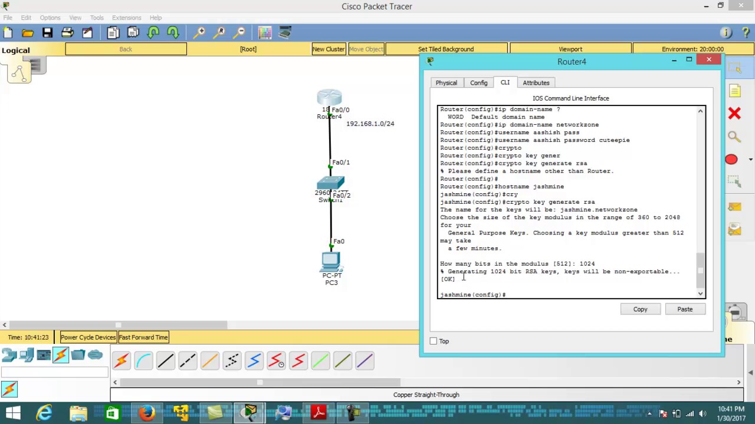The height and width of the screenshot is (424, 755).
Task: Choose the Connections lightning category
Action: click(61, 355)
